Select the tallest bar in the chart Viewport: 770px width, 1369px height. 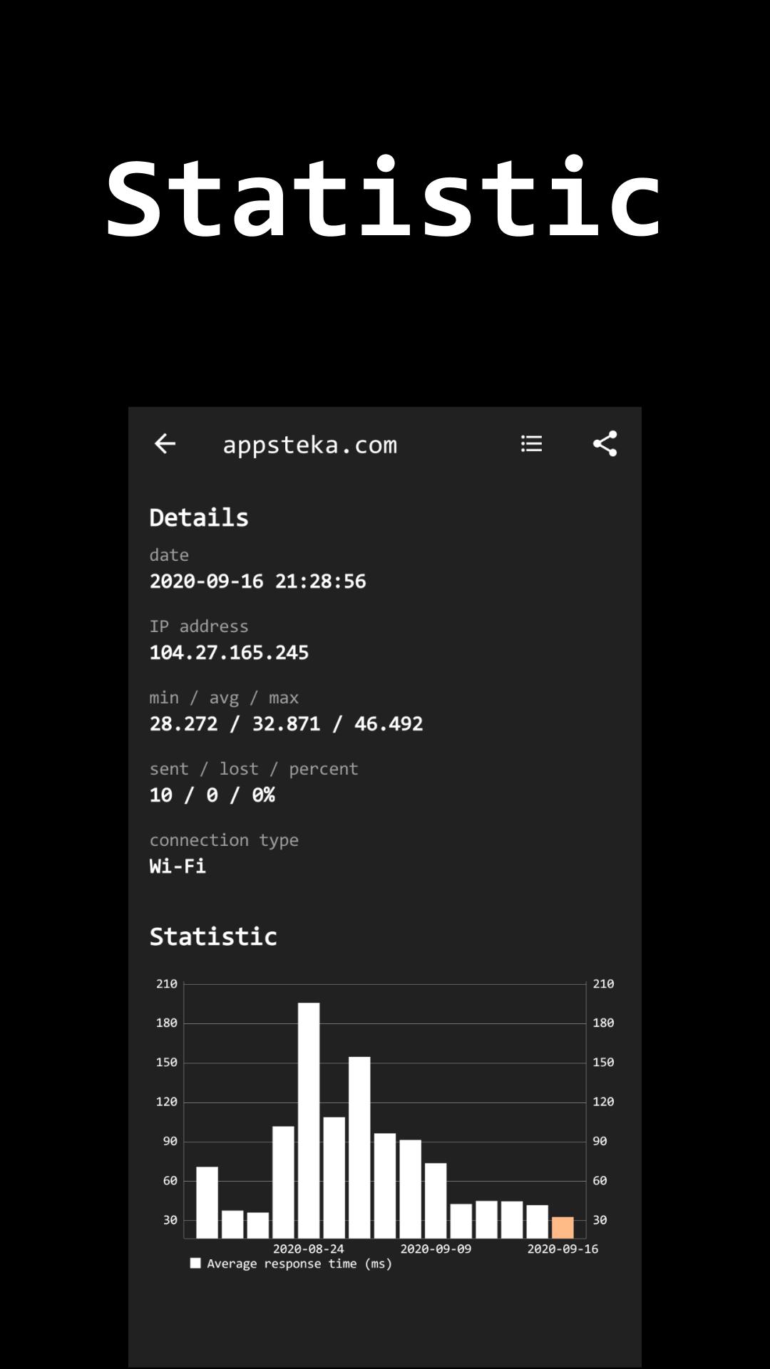(x=309, y=1120)
